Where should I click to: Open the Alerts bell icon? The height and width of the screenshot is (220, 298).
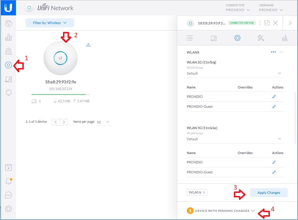click(8, 181)
